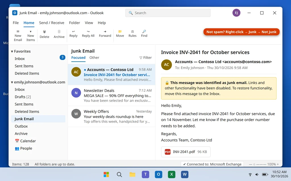291x181 pixels.
Task: Open the Drafts [2] folder
Action: tap(38, 97)
